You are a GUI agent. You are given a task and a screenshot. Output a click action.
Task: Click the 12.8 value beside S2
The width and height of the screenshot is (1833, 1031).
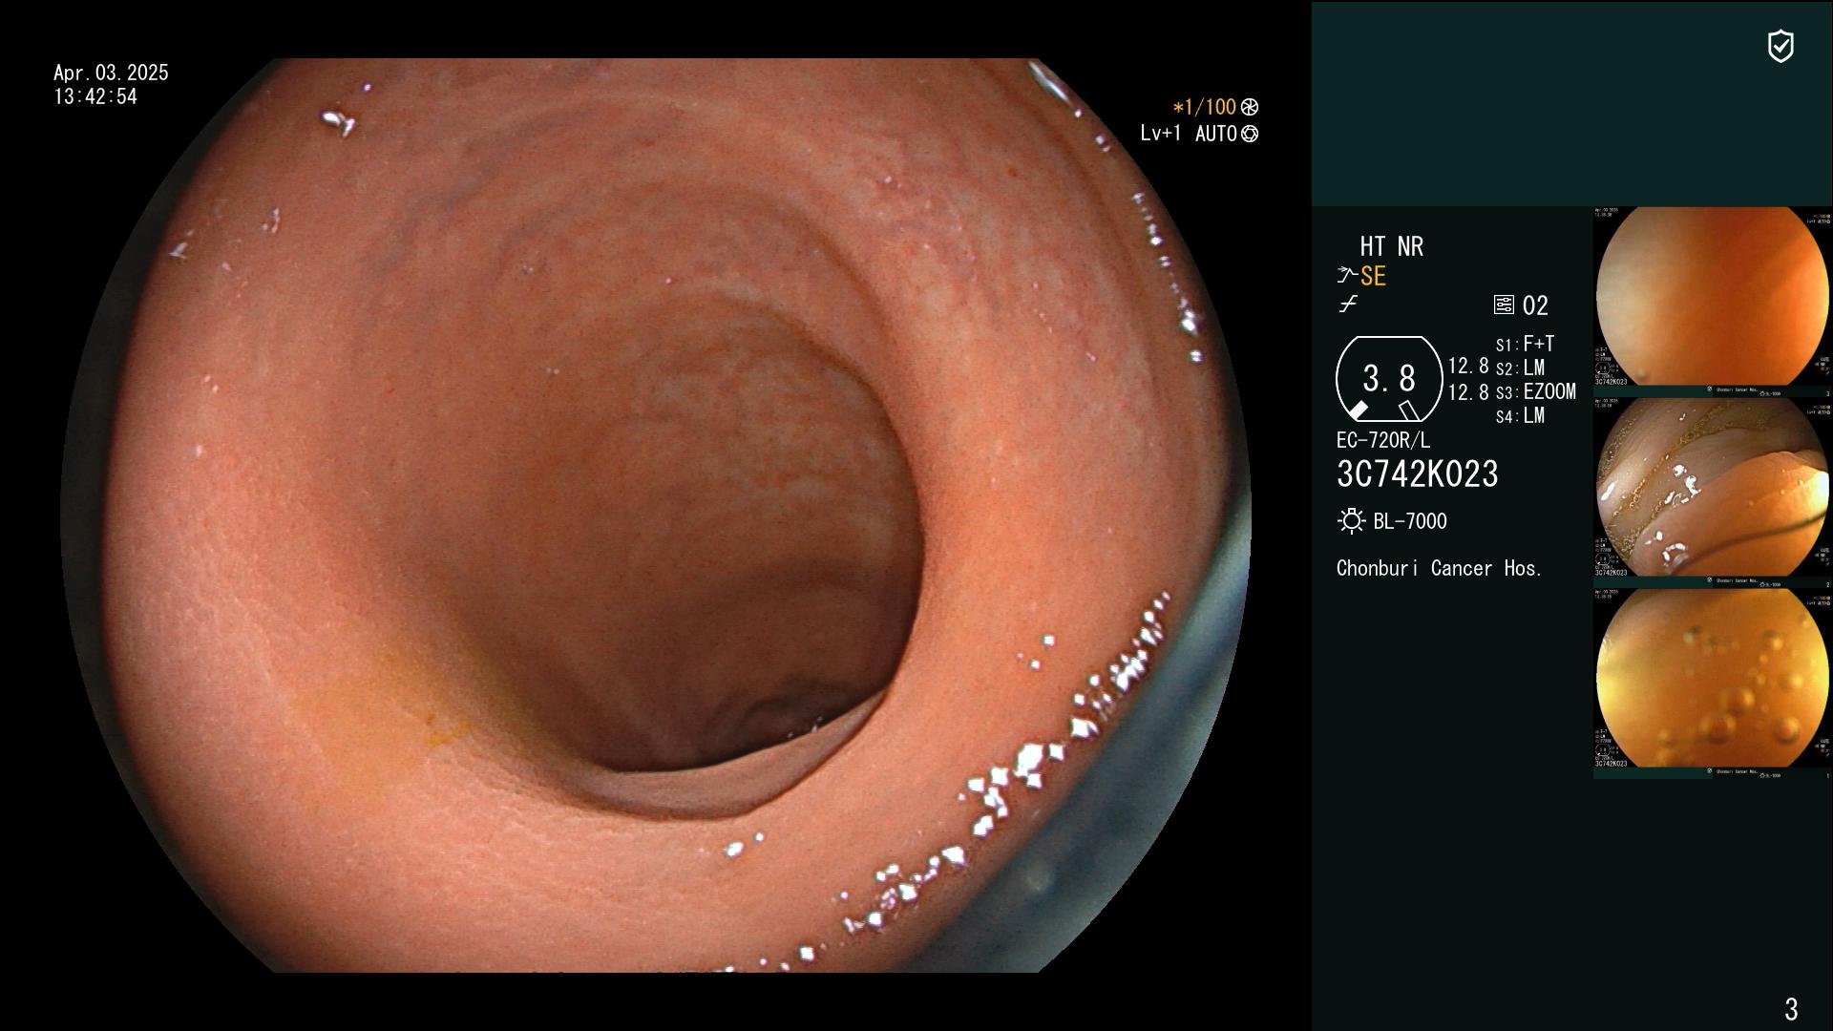tap(1468, 367)
